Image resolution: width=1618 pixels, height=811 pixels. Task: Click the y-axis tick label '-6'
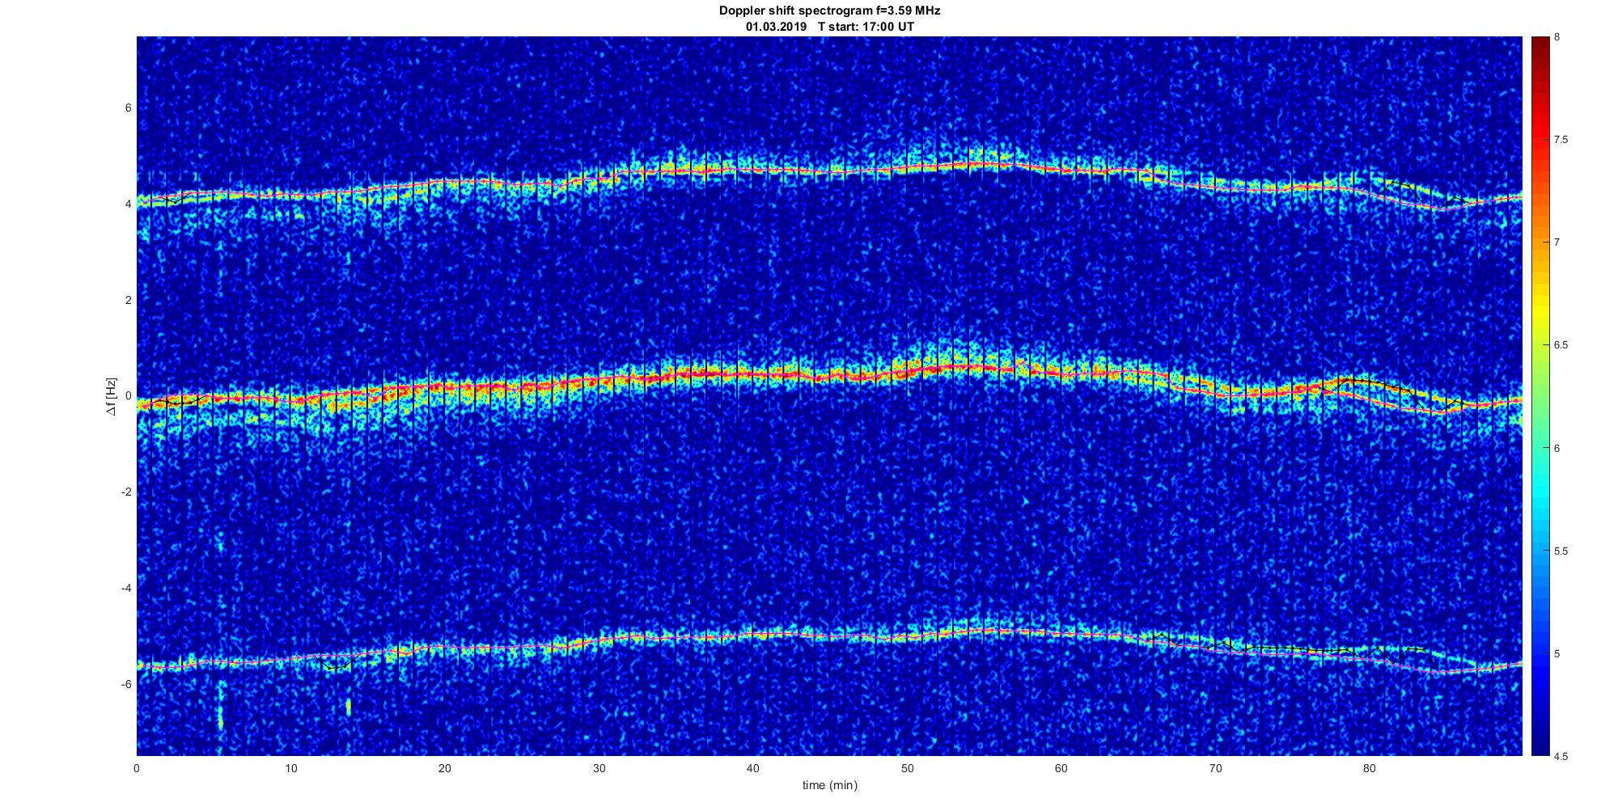(126, 684)
